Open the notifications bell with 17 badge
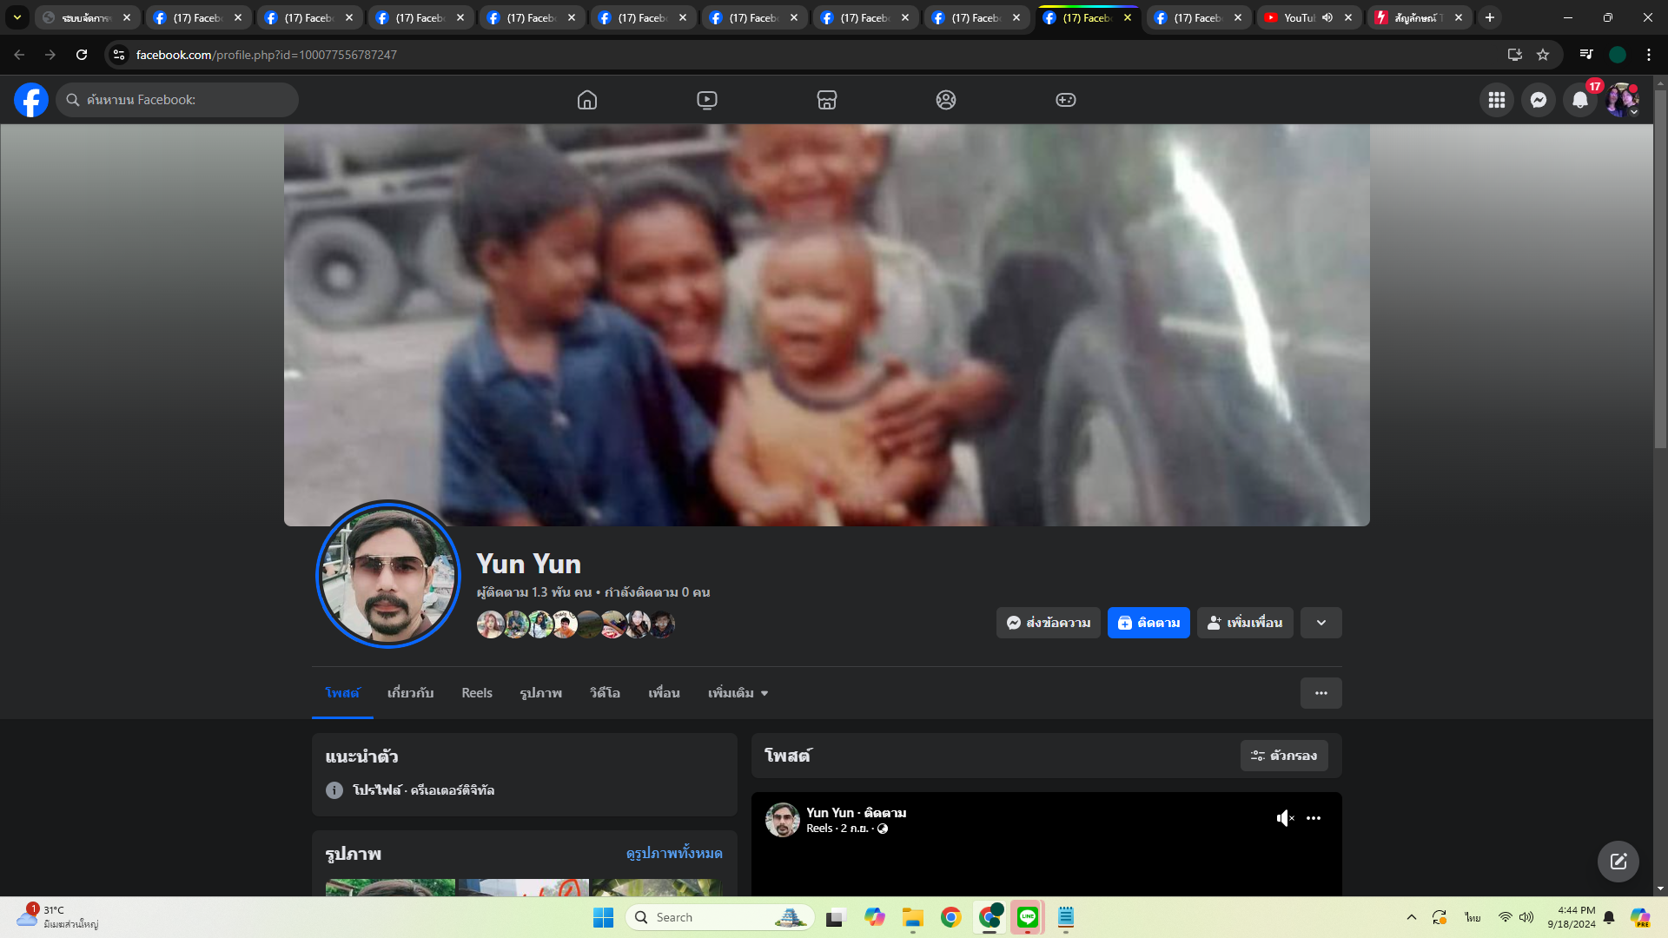1668x938 pixels. pos(1580,100)
